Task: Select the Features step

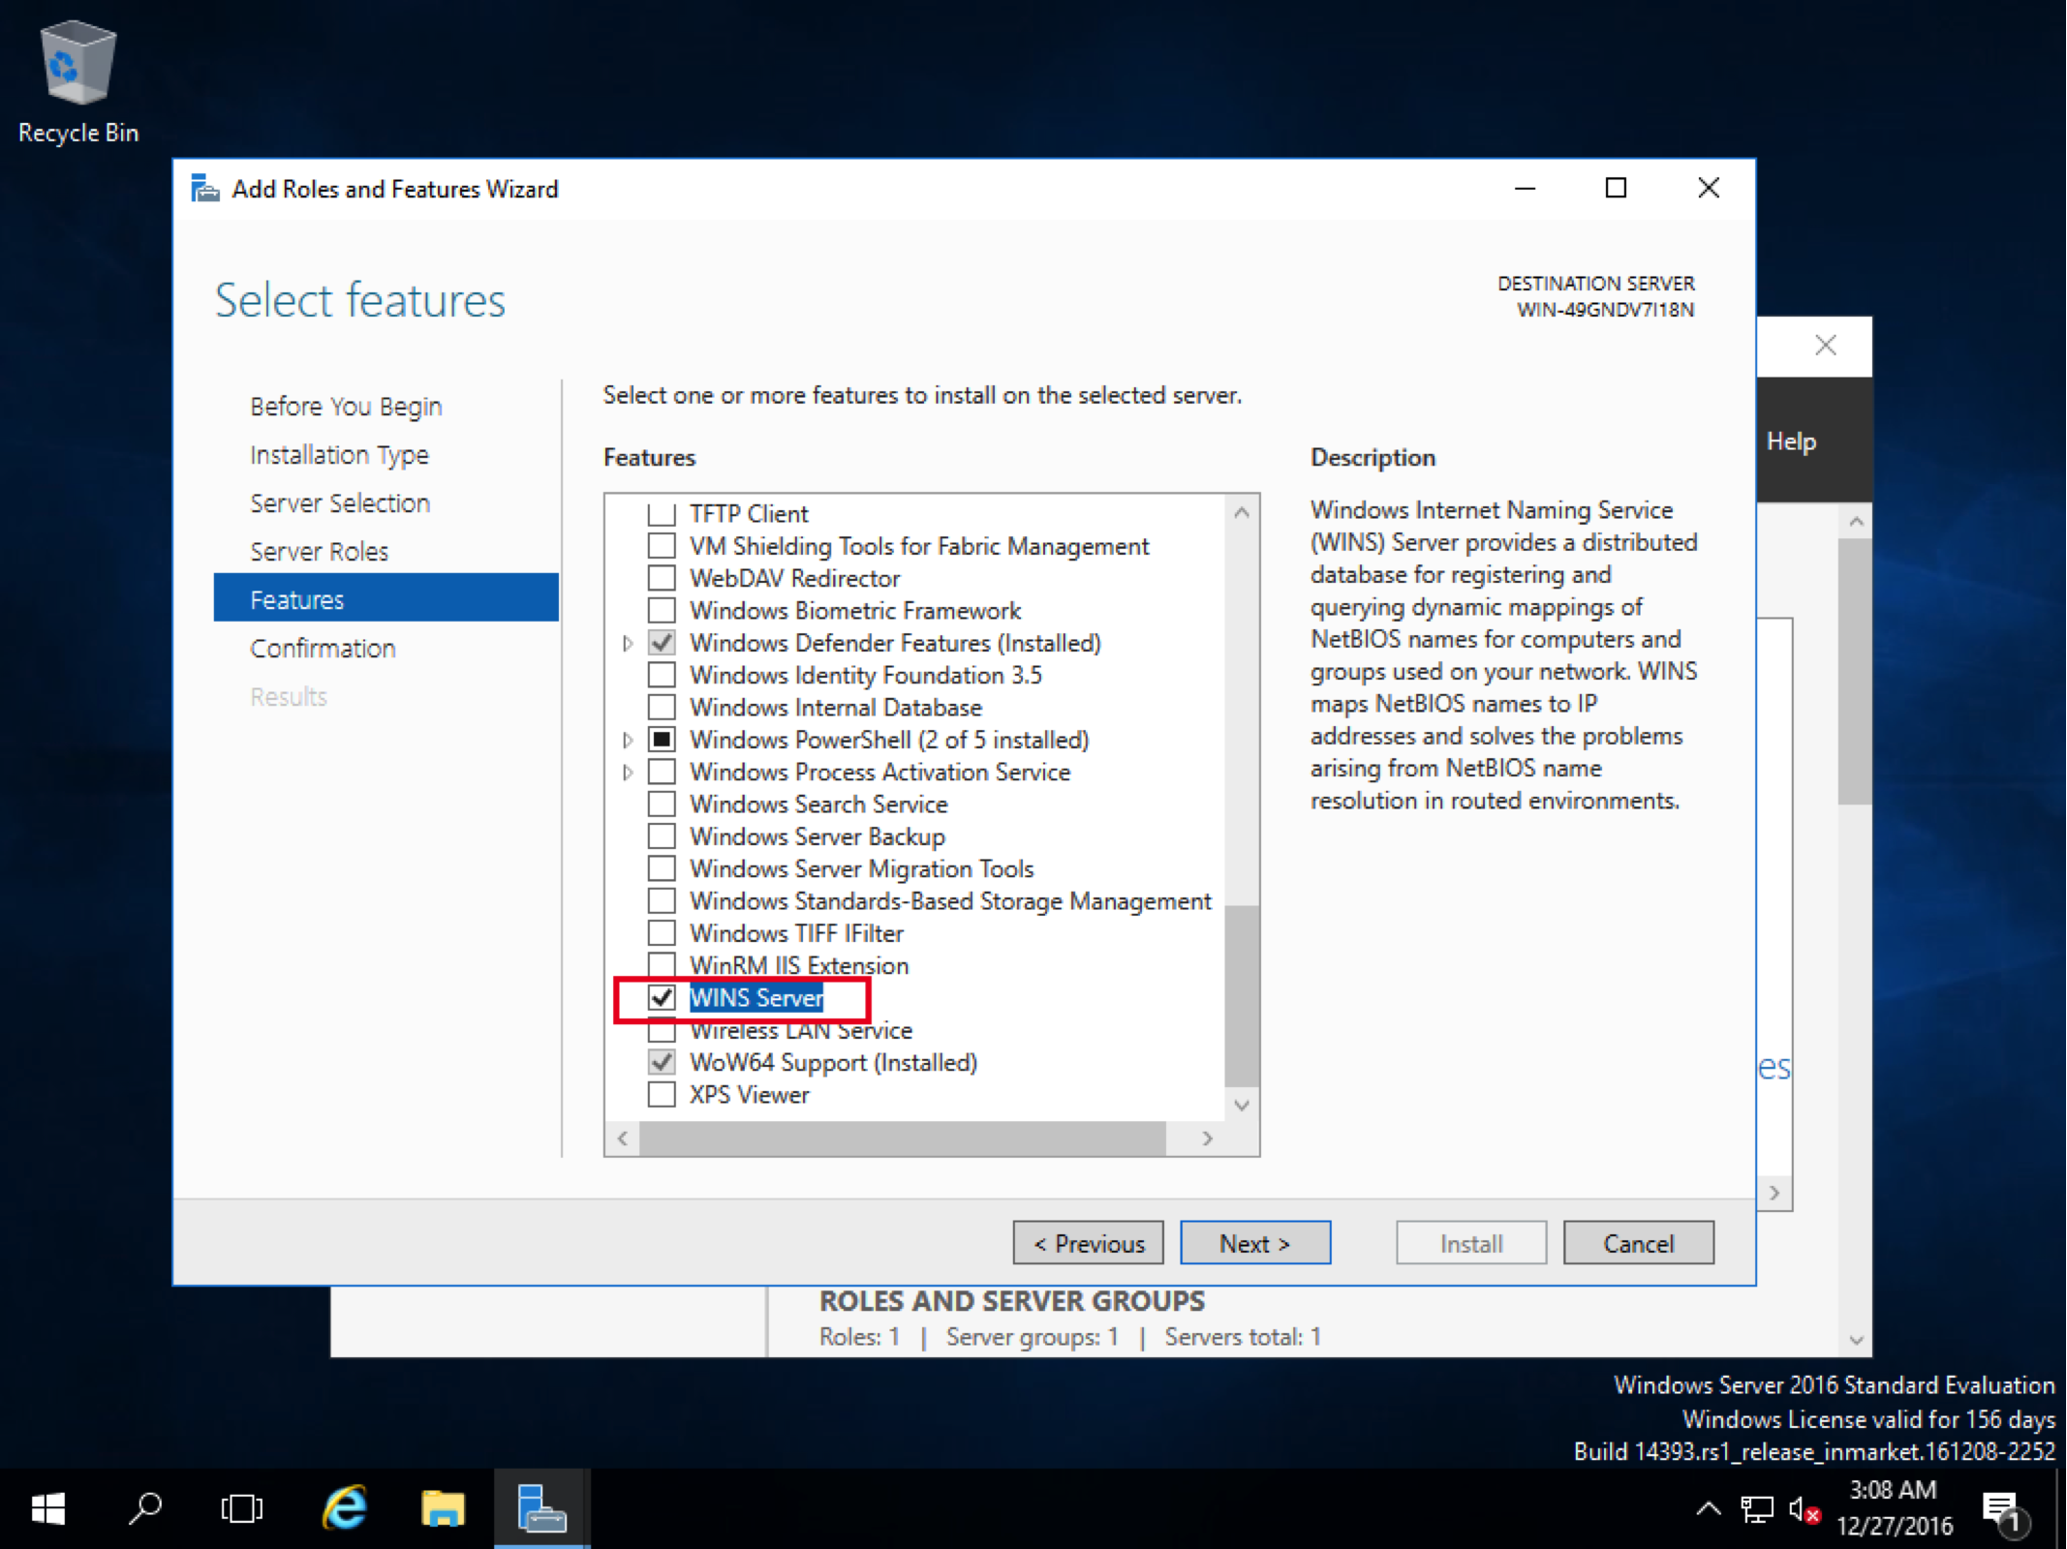Action: click(x=386, y=598)
